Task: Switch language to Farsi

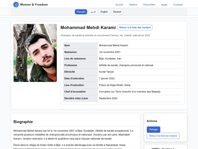Action: click(93, 12)
